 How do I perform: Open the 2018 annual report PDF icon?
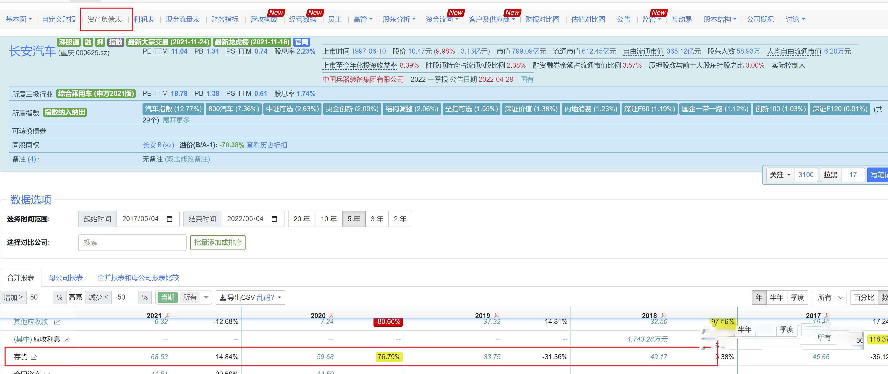(663, 315)
